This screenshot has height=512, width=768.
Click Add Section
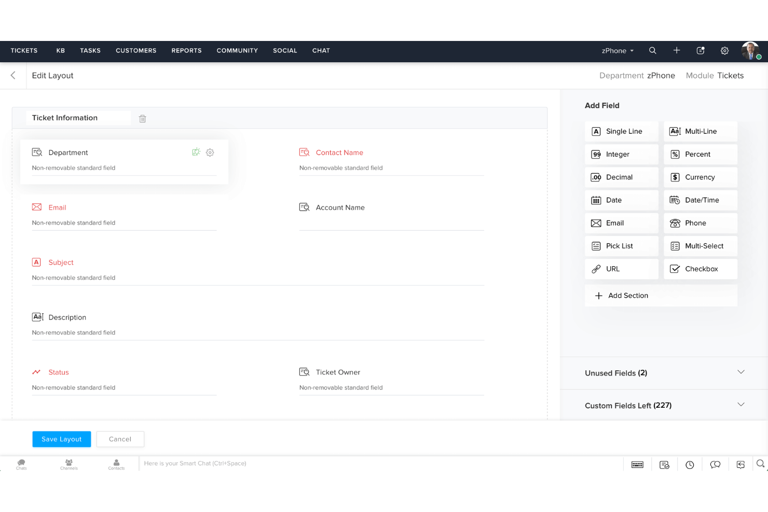661,296
